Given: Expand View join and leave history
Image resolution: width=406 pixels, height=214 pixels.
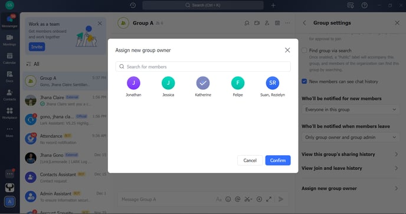Looking at the screenshot, I should click(351, 168).
